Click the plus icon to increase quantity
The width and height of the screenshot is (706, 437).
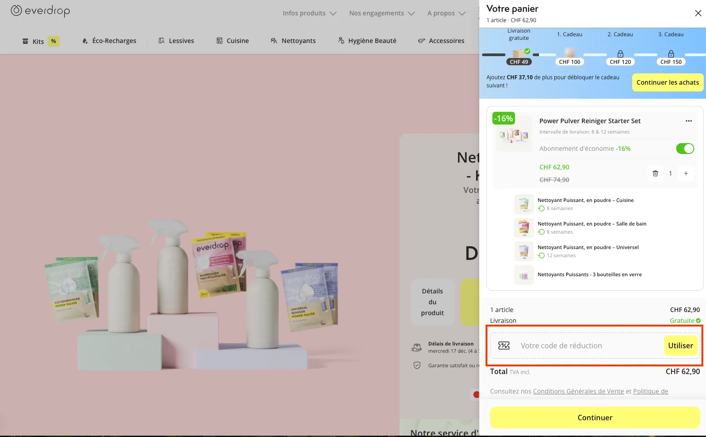[686, 173]
